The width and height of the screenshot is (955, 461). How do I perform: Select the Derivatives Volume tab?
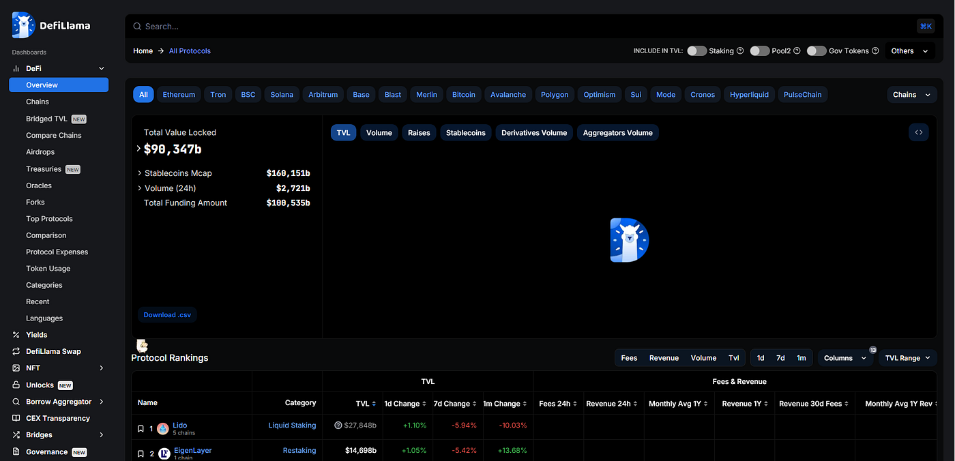pos(534,133)
